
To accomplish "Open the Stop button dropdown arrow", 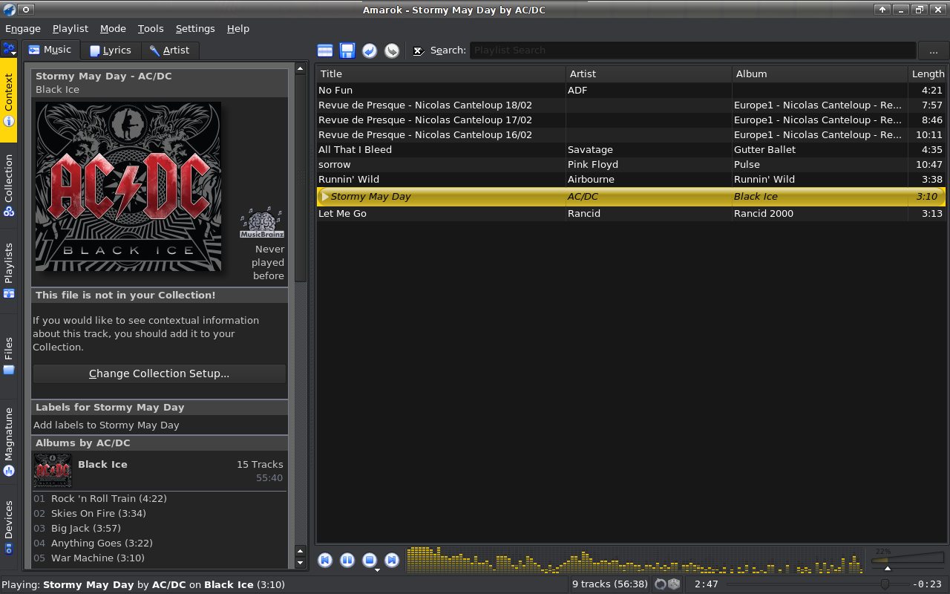I will [377, 569].
